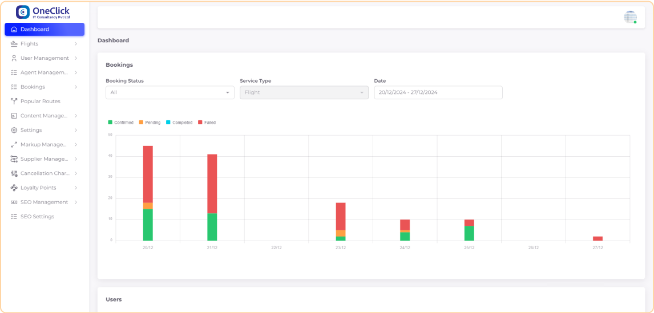Click the Loyalty Points nodes icon

pyautogui.click(x=14, y=188)
